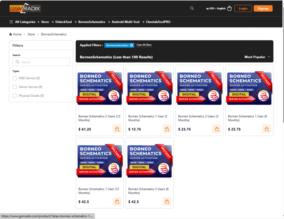Open the USD English currency language selector
Viewport: 284px width, 219px height.
[x=216, y=9]
